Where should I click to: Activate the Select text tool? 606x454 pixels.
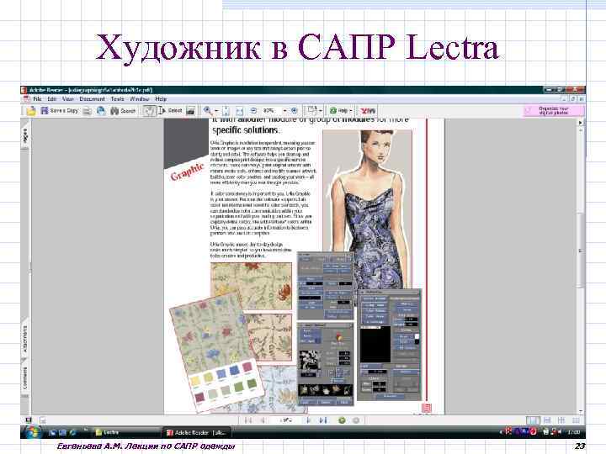pyautogui.click(x=170, y=111)
